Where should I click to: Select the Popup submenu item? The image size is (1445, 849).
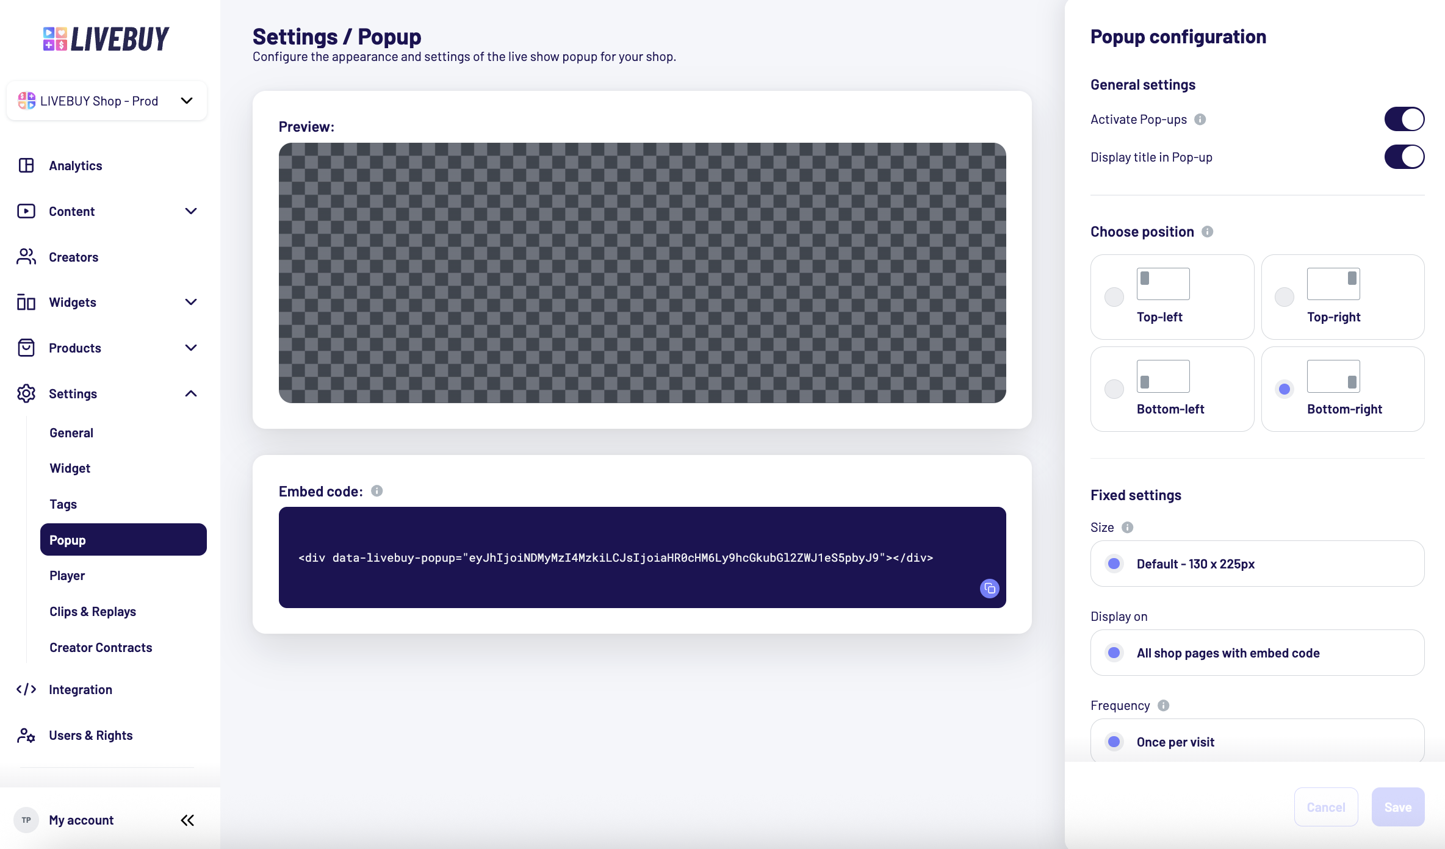click(123, 540)
